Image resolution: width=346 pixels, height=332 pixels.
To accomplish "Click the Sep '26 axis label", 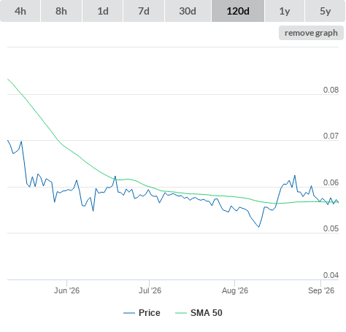I will click(x=321, y=290).
